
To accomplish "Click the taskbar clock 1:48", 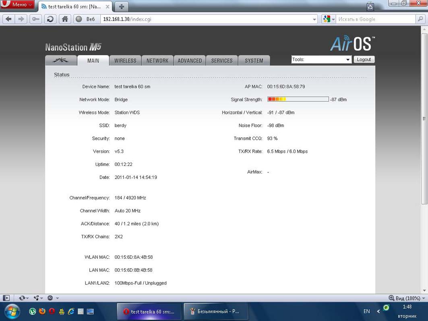I will coord(407,307).
